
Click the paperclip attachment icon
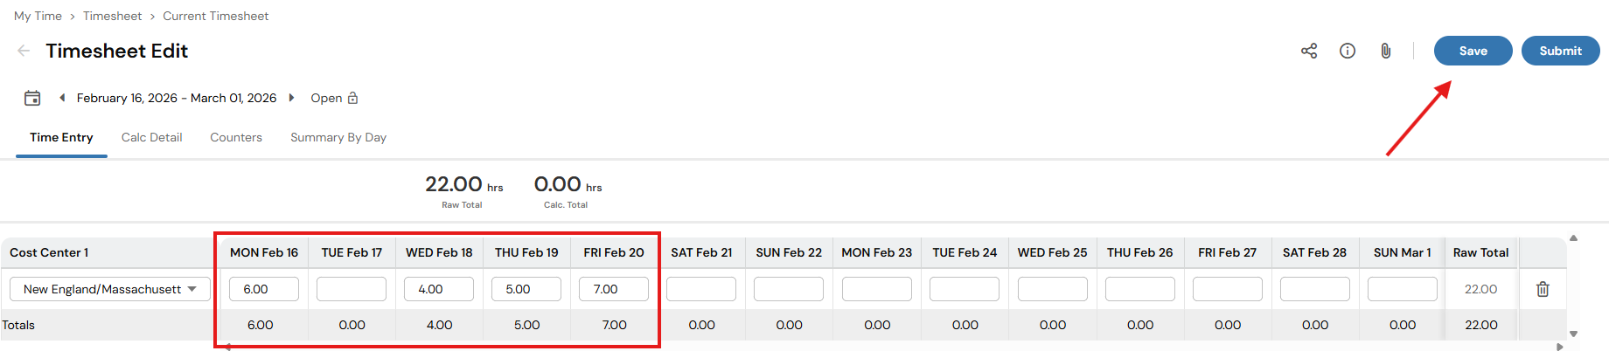(x=1386, y=51)
